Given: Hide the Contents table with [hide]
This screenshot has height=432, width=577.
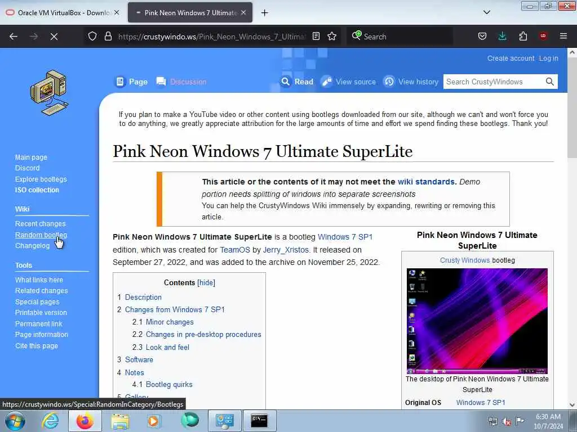Looking at the screenshot, I should pos(206,282).
